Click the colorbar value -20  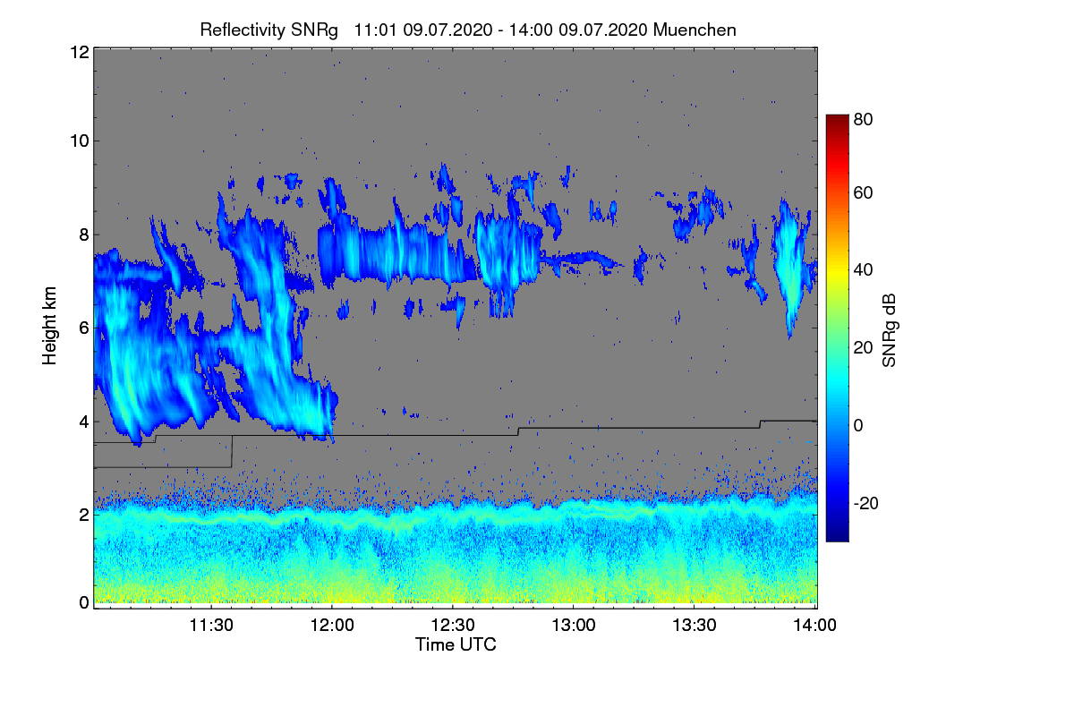tap(867, 504)
